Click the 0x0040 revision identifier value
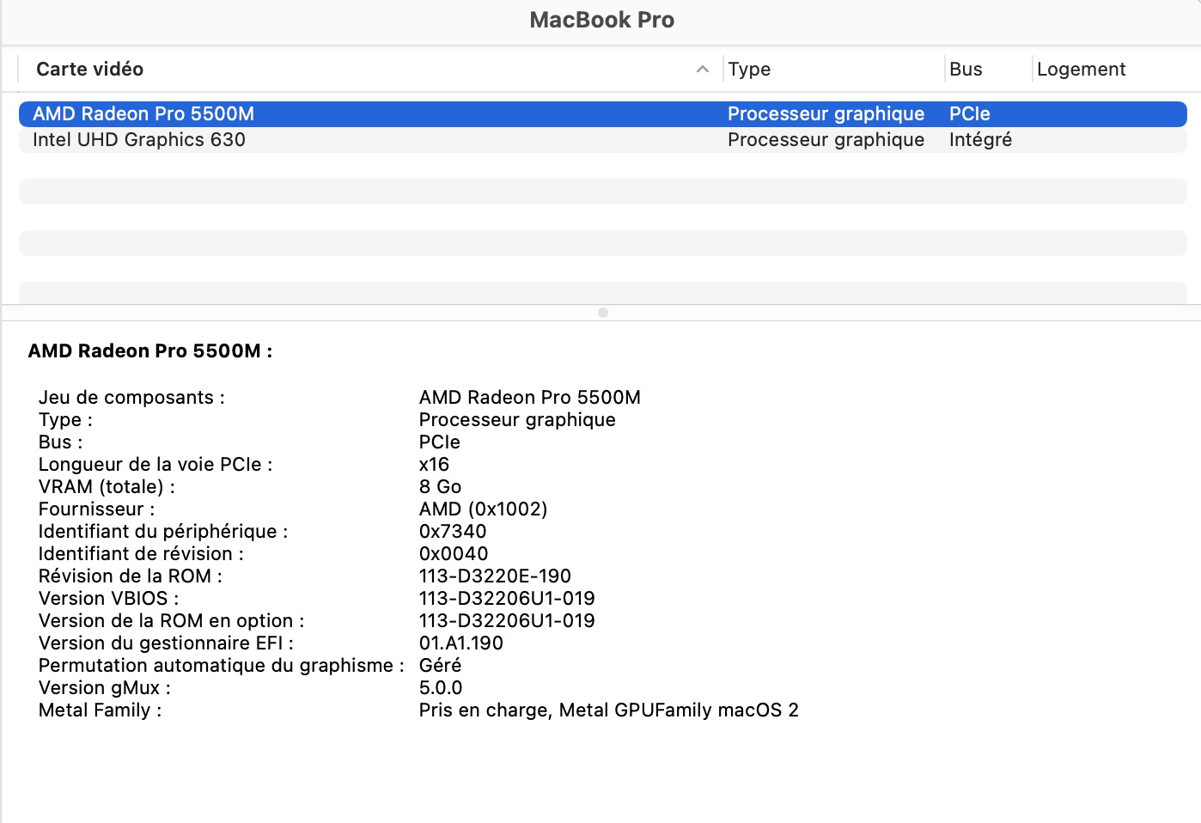 point(454,553)
